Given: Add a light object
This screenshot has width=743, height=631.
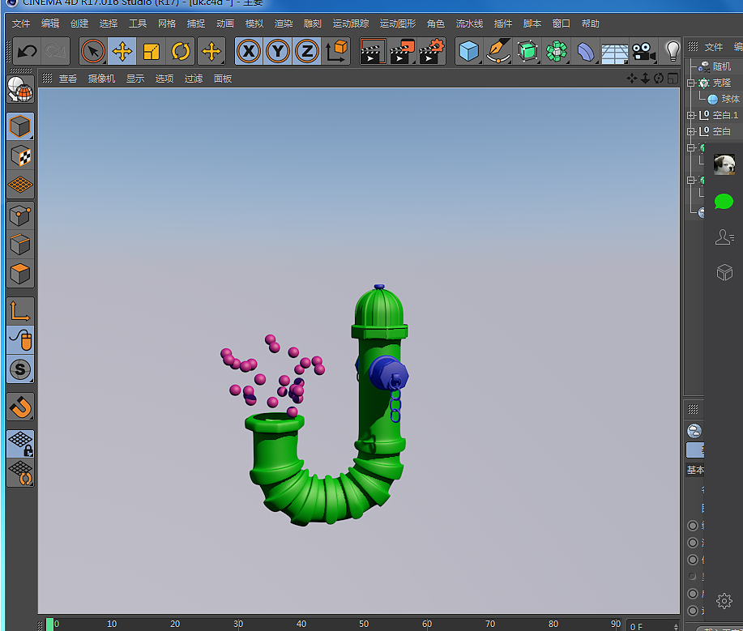Looking at the screenshot, I should coord(673,51).
